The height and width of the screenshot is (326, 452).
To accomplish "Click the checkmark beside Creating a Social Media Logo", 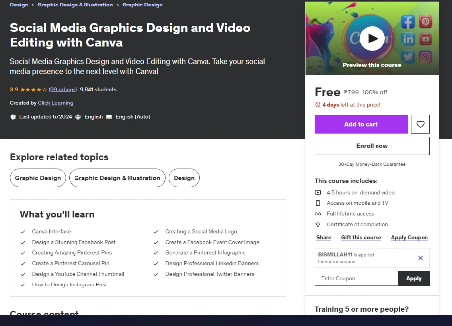I will coord(156,232).
